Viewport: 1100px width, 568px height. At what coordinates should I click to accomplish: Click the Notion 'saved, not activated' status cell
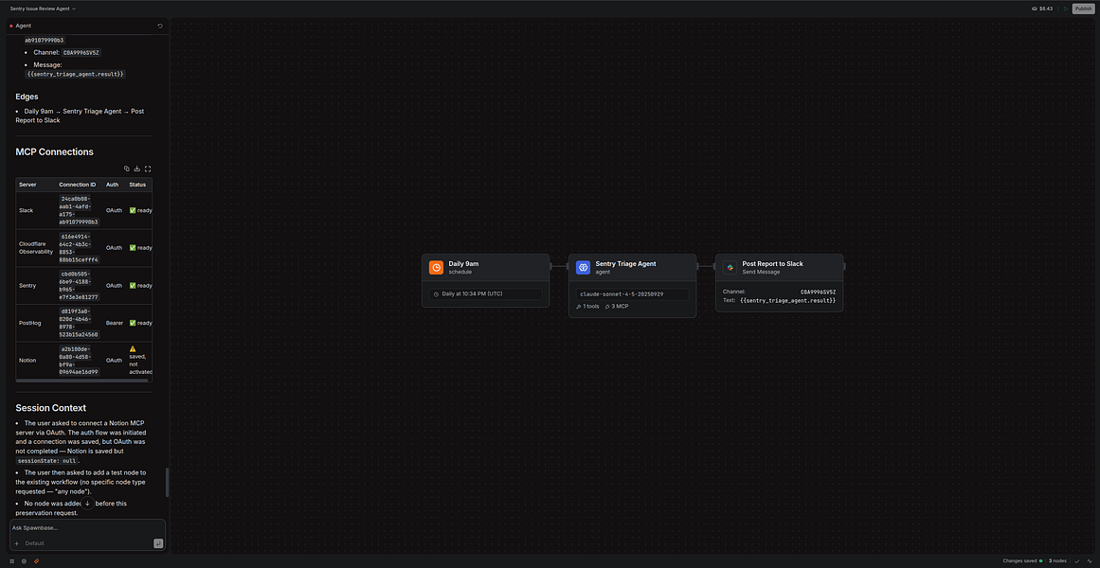pyautogui.click(x=140, y=360)
